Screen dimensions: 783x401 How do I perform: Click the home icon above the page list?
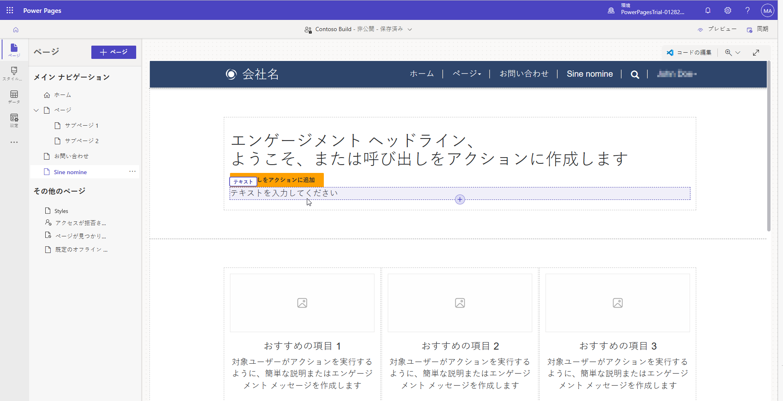[15, 29]
